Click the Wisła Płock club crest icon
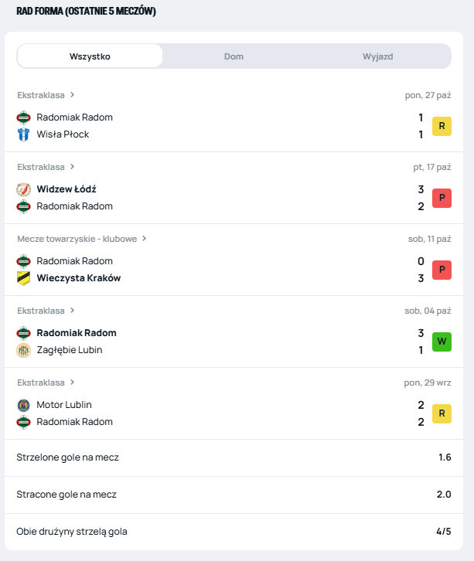474x561 pixels. pyautogui.click(x=23, y=134)
